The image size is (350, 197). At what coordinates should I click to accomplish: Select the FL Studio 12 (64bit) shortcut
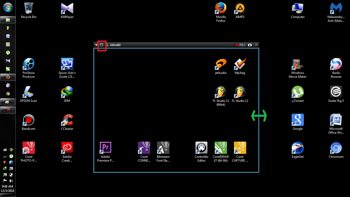coord(221,96)
